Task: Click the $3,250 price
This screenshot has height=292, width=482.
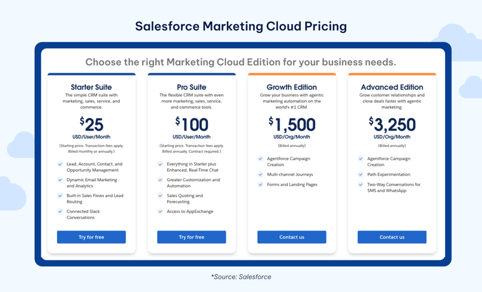Action: [x=392, y=124]
